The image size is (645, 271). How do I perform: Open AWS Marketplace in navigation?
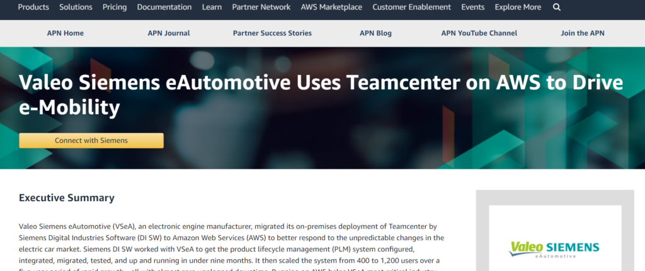point(331,7)
